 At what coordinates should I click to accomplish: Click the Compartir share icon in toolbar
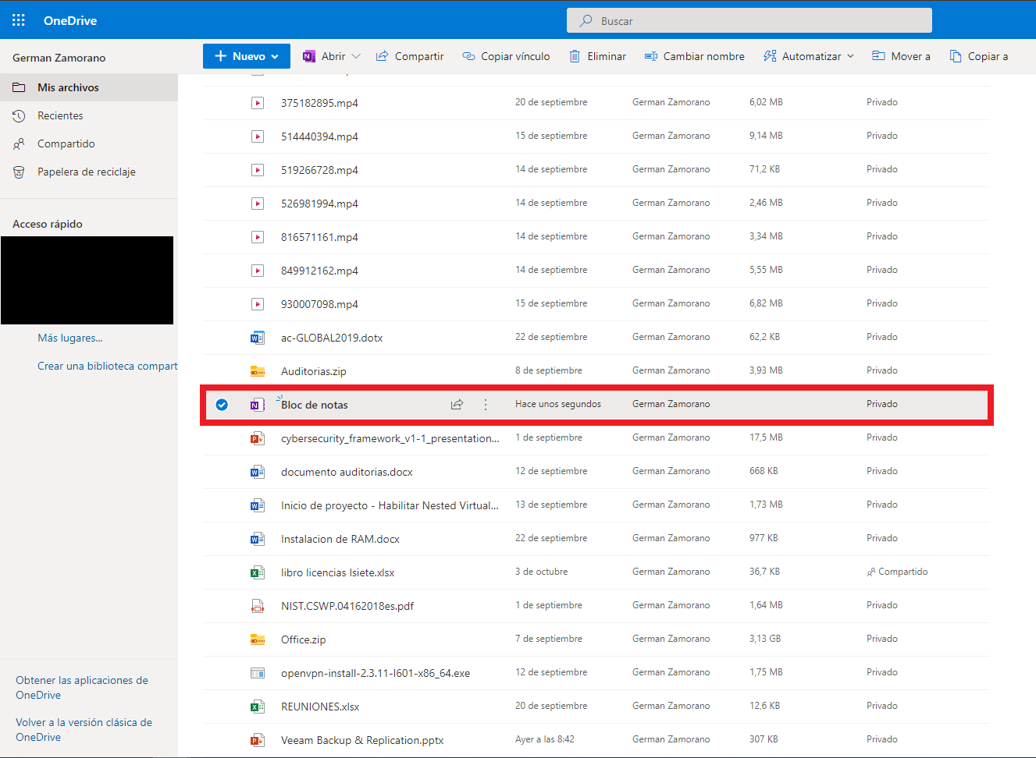tap(382, 56)
